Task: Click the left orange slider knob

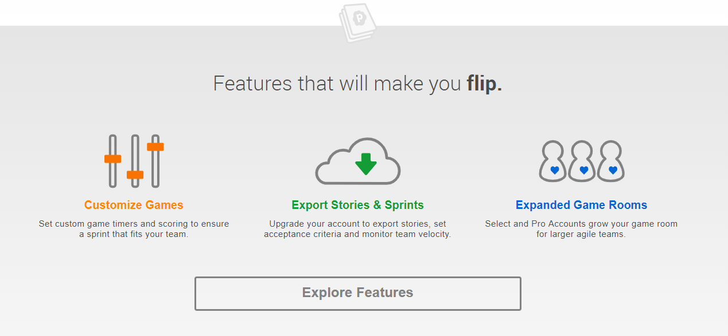Action: tap(112, 159)
